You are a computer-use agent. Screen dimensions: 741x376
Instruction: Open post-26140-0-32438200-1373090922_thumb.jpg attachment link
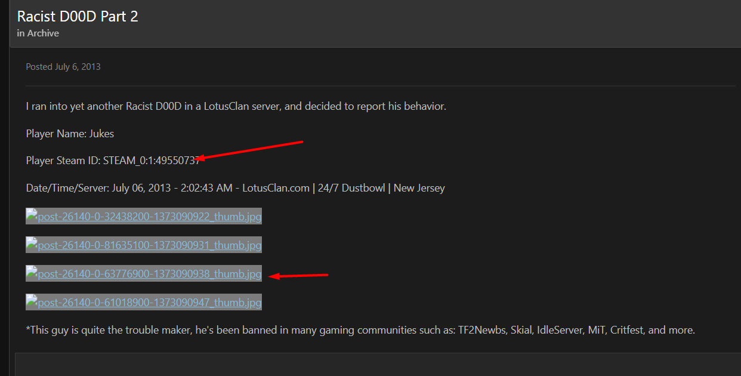point(149,217)
